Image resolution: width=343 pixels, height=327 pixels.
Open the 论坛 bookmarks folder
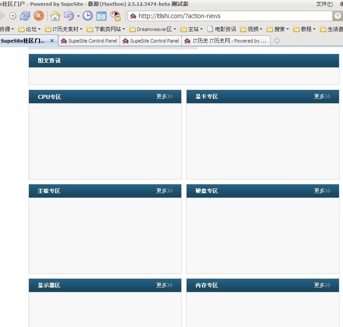(29, 29)
